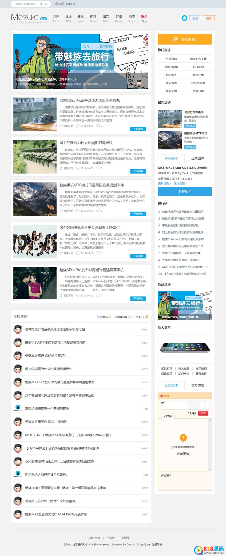
Task: Click avatar beside 发现论坛里现在一个普通的现象
Action: tap(18, 408)
